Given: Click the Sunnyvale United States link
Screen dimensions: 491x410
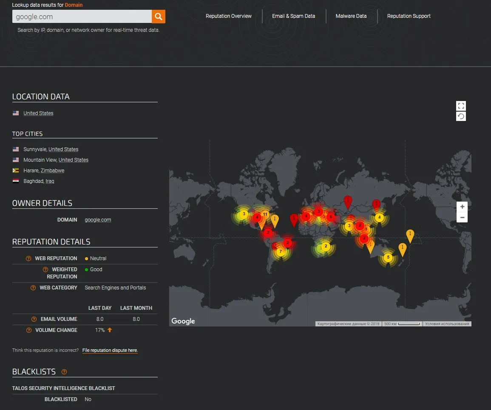Looking at the screenshot, I should [63, 149].
